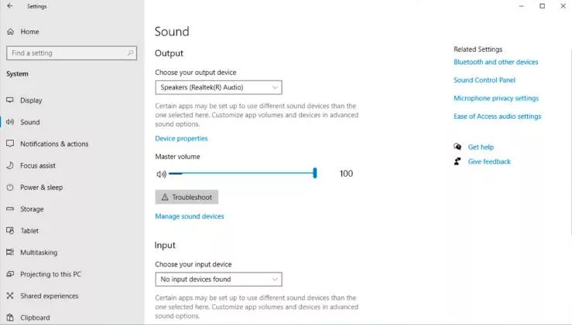
Task: Select Multitasking in the sidebar
Action: coord(38,252)
